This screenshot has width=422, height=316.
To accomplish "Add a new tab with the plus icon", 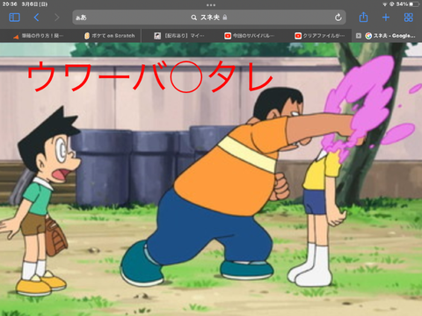I will (386, 18).
